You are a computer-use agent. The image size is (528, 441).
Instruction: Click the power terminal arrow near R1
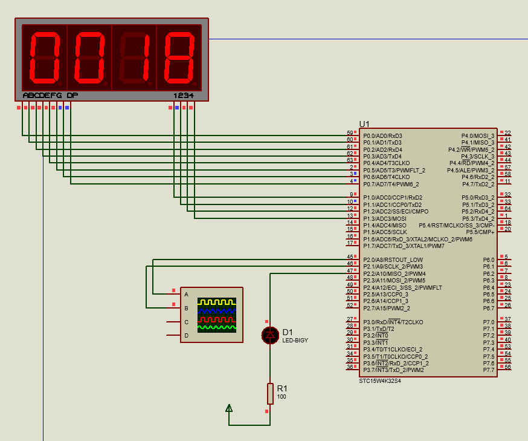click(229, 409)
